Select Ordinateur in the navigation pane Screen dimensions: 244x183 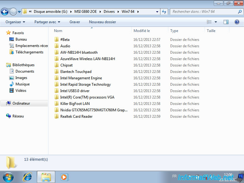(21, 103)
